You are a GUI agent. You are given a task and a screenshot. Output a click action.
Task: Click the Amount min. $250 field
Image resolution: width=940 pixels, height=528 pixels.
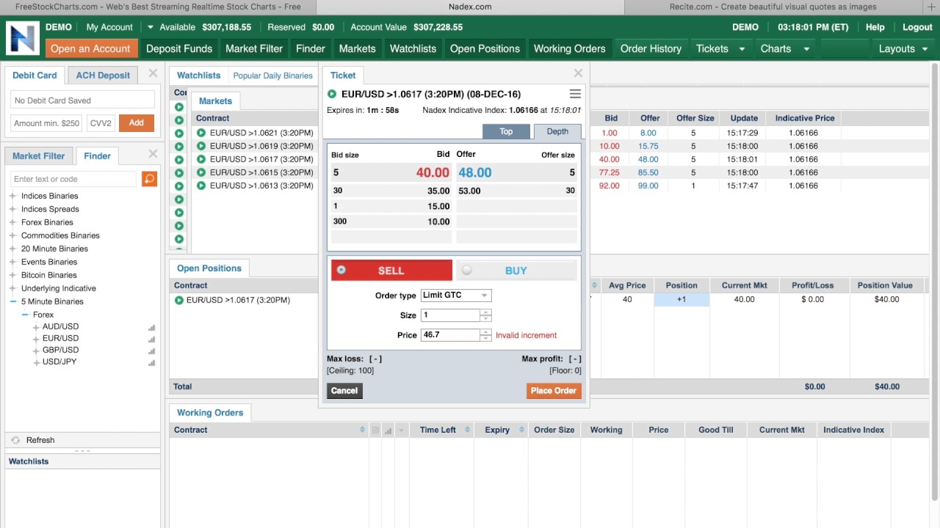[47, 123]
